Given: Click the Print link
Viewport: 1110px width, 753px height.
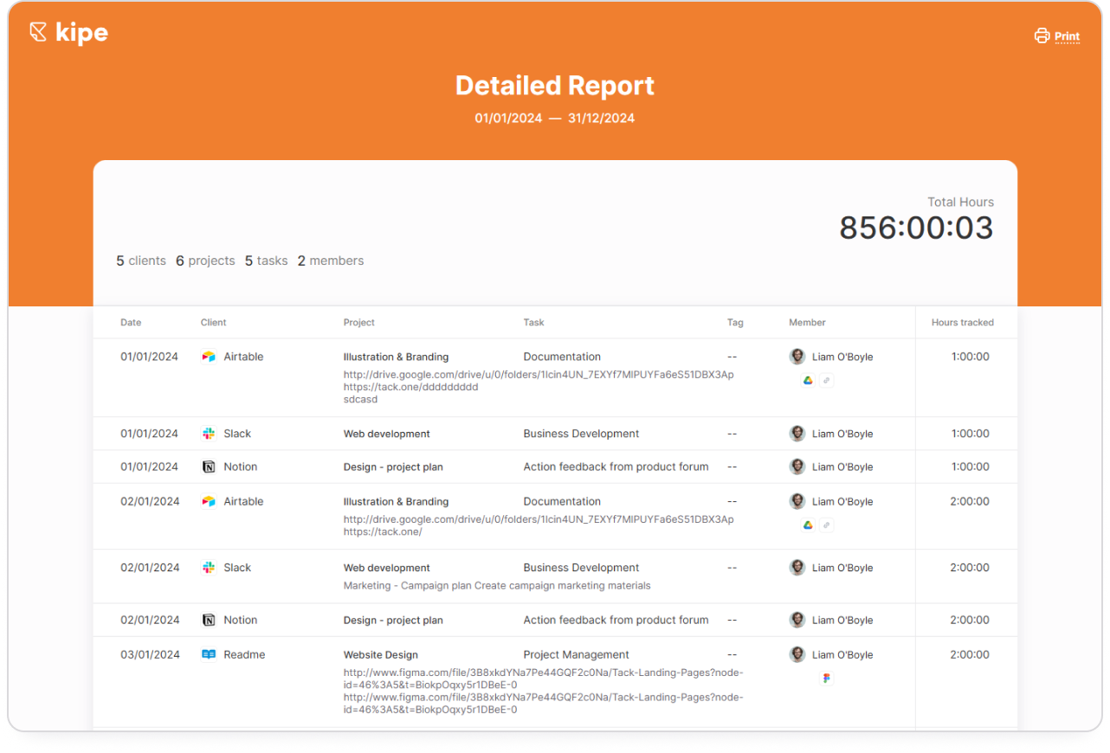Looking at the screenshot, I should [1067, 36].
